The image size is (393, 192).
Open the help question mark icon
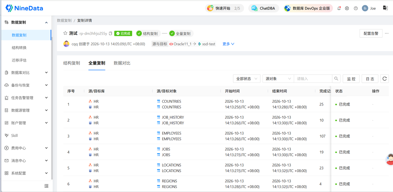[x=356, y=8]
